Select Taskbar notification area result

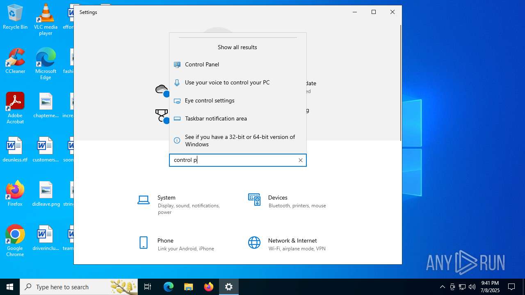point(216,118)
